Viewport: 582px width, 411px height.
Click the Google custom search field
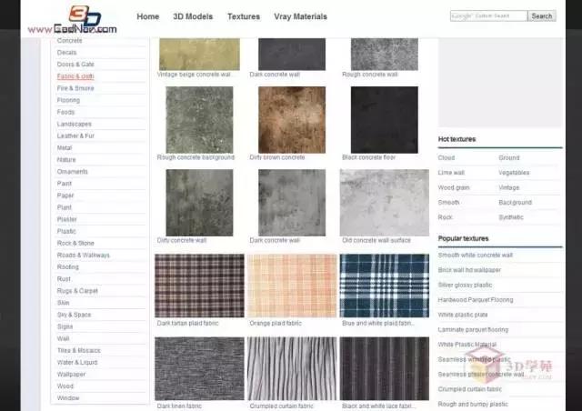pyautogui.click(x=488, y=15)
